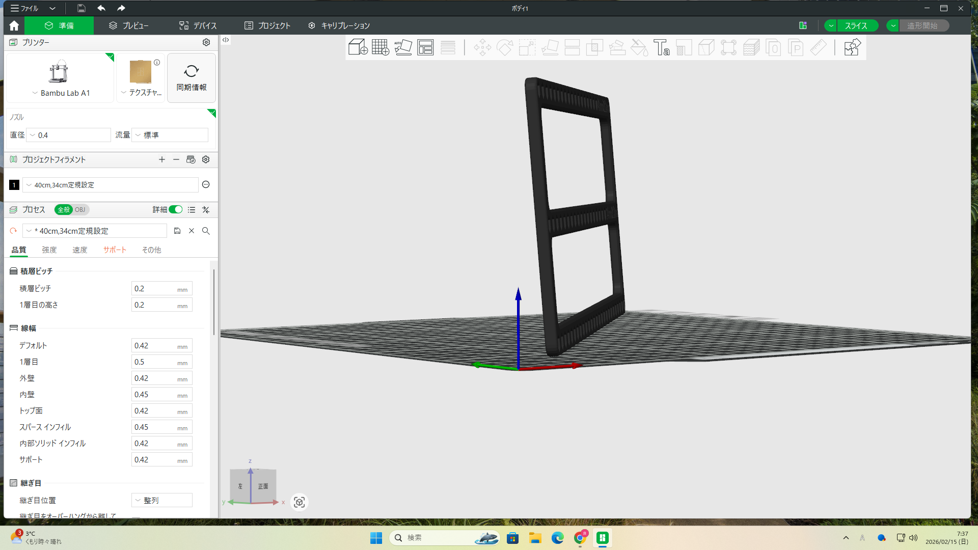Switch to the プレビュー tab
The image size is (978, 550).
pos(128,25)
